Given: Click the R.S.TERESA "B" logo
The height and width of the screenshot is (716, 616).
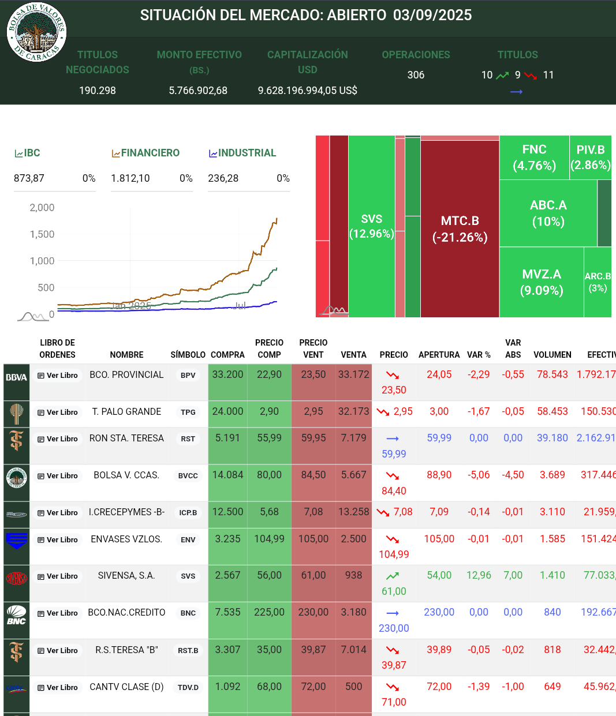Looking at the screenshot, I should tap(16, 652).
